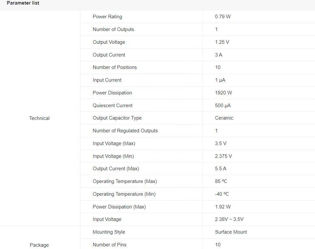Click the Number of Regulated Outputs label

click(125, 131)
